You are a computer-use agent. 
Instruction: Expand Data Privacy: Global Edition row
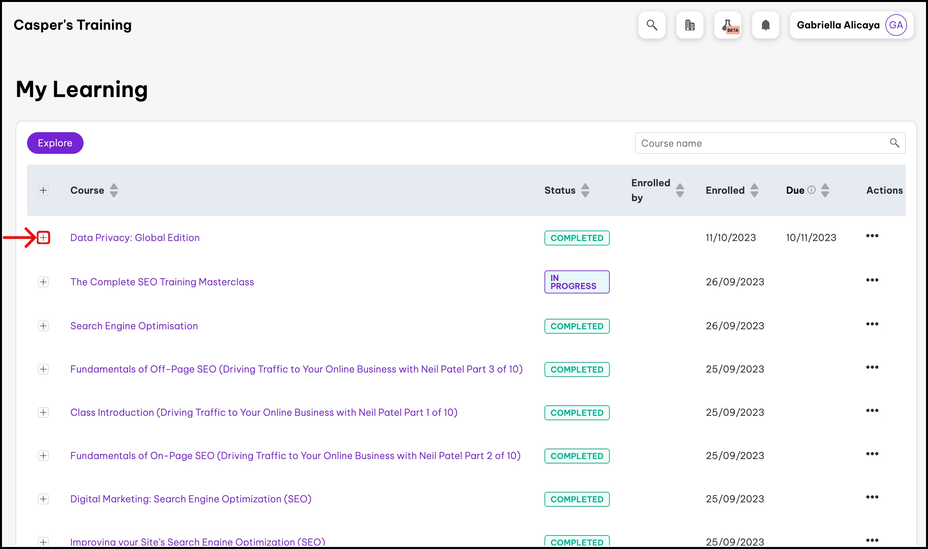(43, 238)
